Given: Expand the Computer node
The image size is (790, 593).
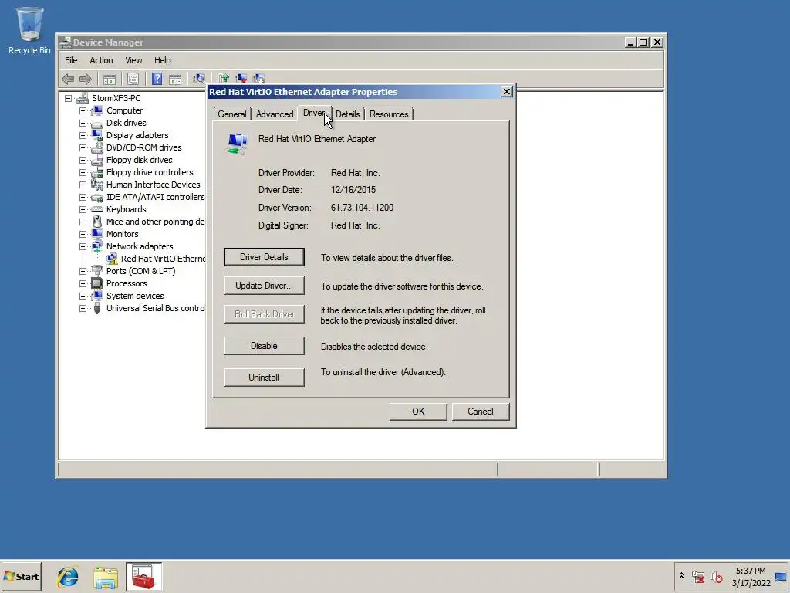Looking at the screenshot, I should pos(83,110).
